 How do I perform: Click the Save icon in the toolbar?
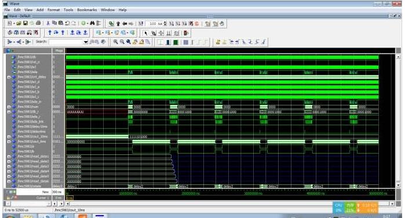(25, 24)
